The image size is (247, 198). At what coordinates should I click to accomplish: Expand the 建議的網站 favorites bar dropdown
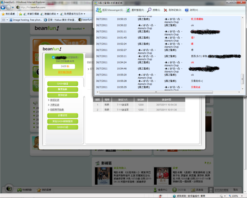coord(57,14)
